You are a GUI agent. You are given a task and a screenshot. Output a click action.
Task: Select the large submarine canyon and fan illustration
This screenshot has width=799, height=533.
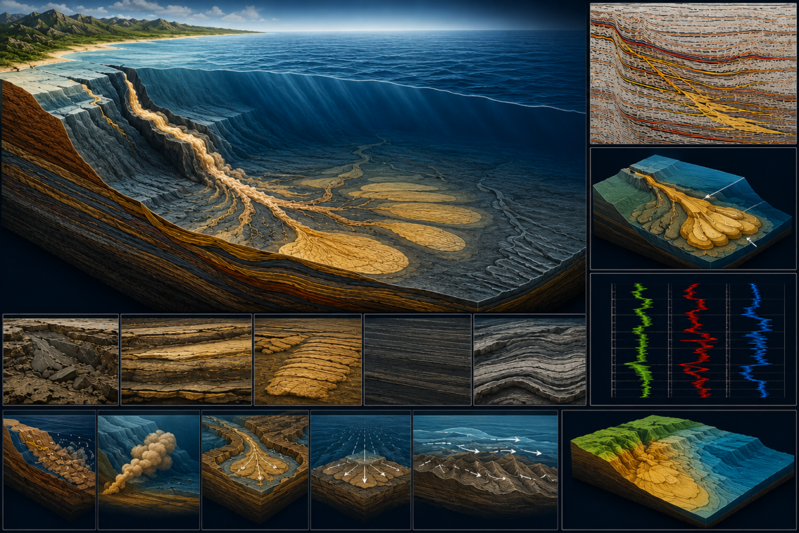[293, 155]
